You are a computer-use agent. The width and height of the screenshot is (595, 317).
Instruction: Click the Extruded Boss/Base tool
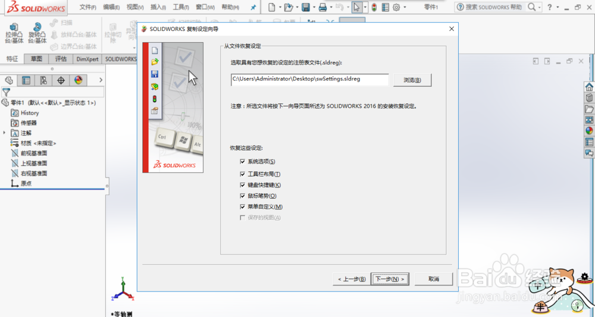[14, 33]
